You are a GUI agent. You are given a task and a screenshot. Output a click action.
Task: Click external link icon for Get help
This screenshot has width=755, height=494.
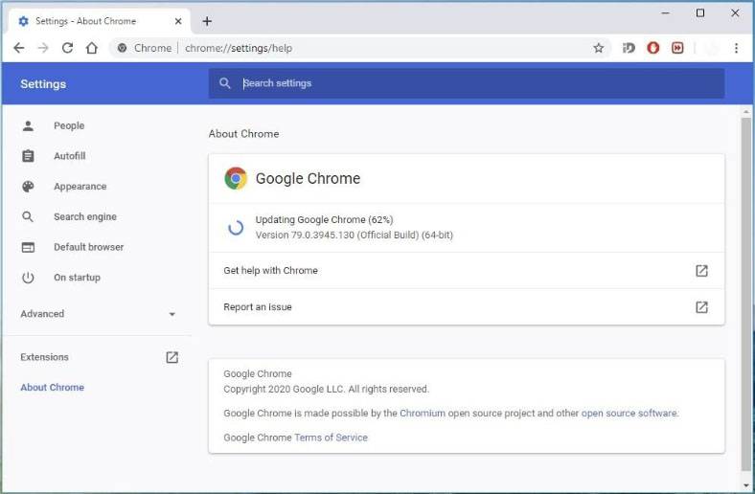coord(701,271)
